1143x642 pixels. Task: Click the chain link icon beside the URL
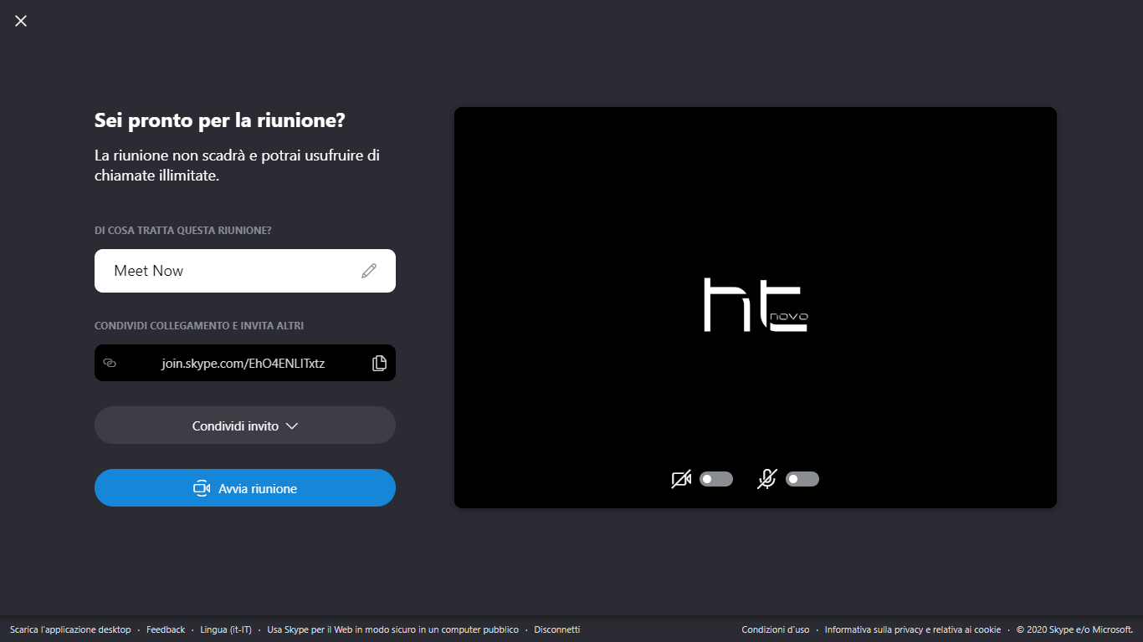pos(110,362)
